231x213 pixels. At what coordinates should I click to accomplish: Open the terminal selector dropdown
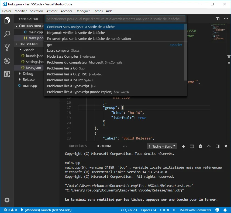(162, 146)
